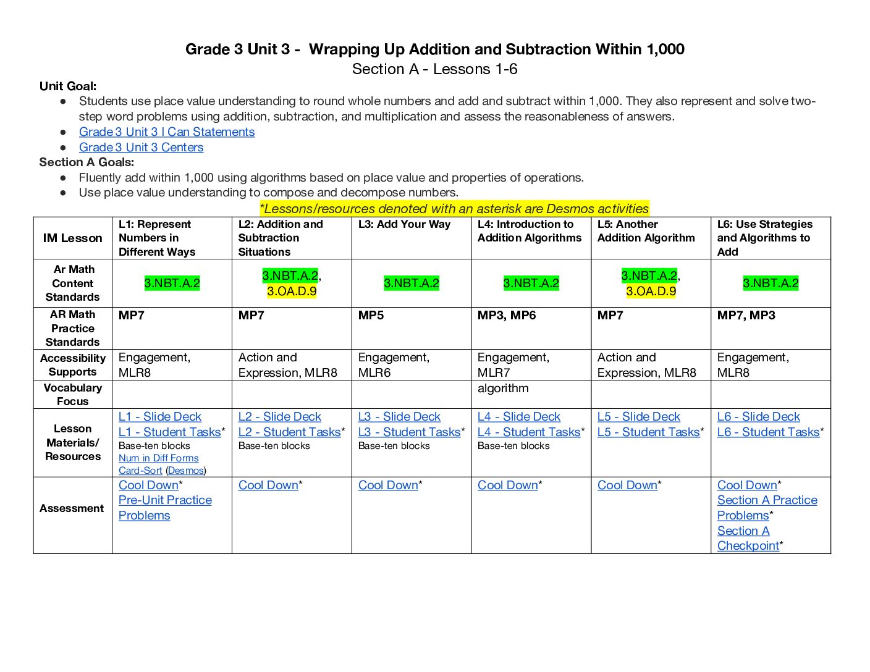Screen dimensions: 870x672
Task: Open L2 - Slide Deck link
Action: tap(280, 417)
